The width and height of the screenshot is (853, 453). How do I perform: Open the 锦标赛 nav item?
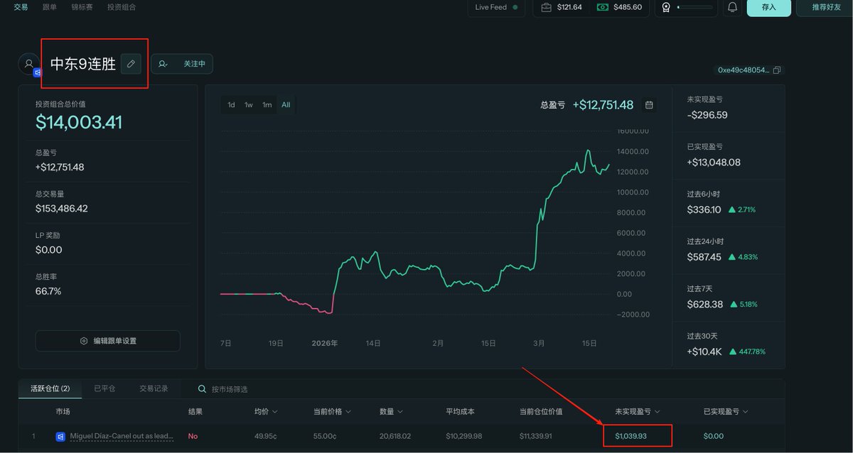click(82, 7)
